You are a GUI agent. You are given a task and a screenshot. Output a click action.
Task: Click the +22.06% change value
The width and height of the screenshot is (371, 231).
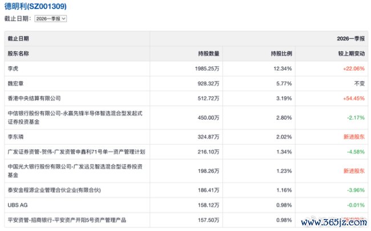354,68
